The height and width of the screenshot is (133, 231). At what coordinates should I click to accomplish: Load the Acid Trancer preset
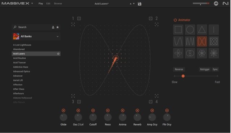19,62
